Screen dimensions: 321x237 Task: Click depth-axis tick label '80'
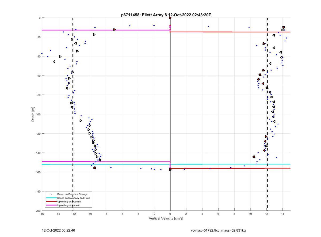[39, 95]
